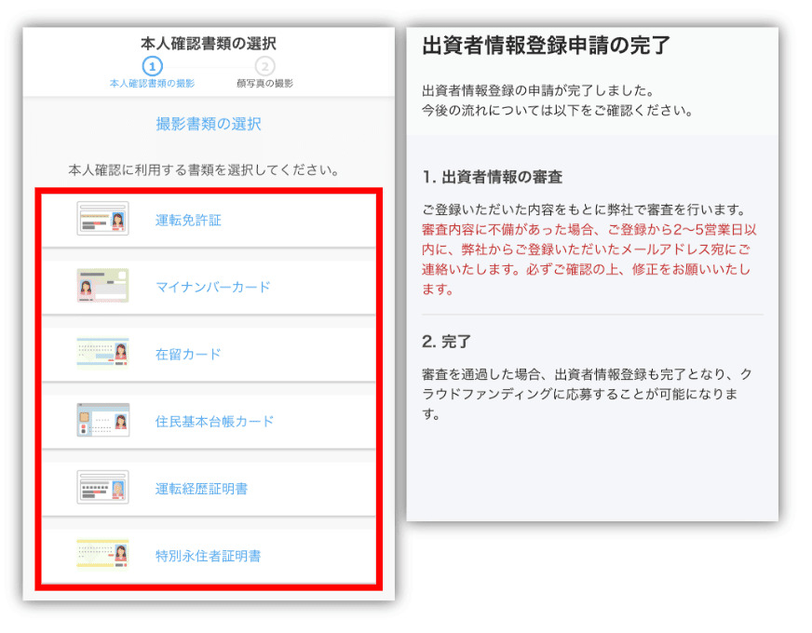Click the driver's license (運転免許証) card icon

[102, 220]
